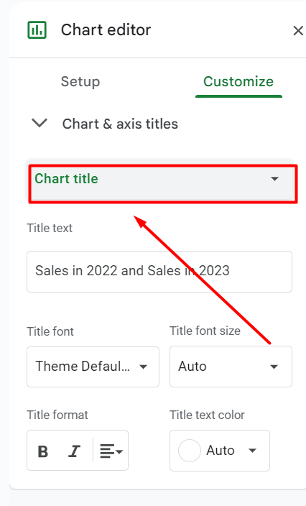Click the green Chart editor icon

point(37,30)
